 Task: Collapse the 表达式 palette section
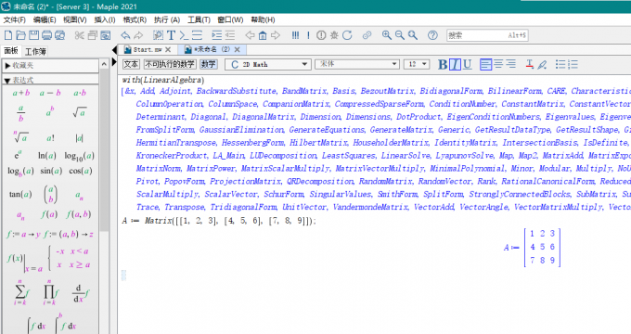(50, 80)
